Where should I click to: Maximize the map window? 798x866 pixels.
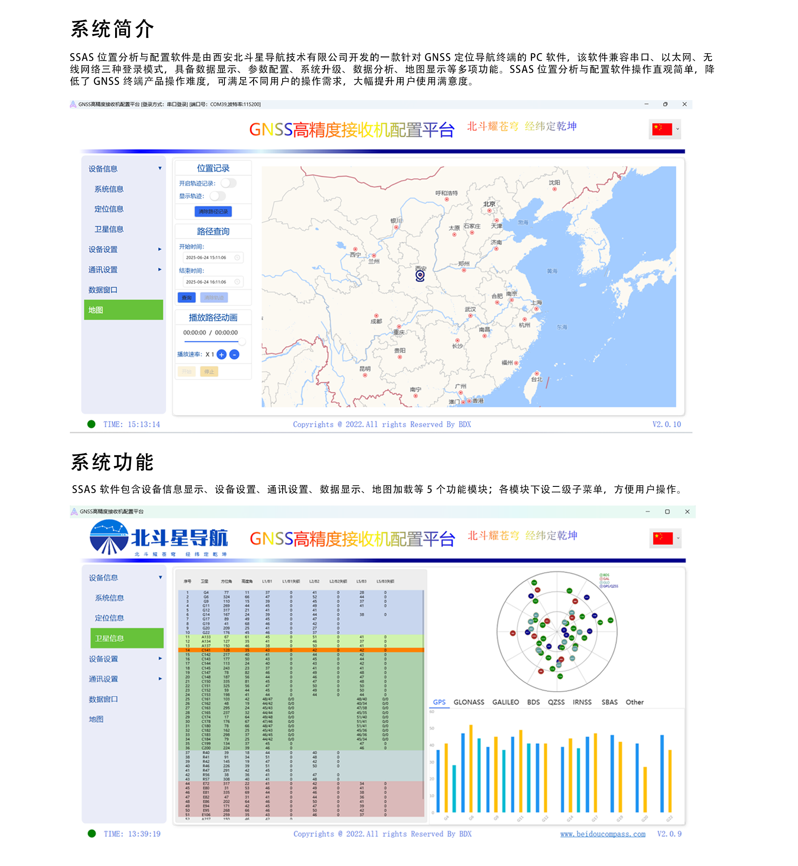click(665, 104)
